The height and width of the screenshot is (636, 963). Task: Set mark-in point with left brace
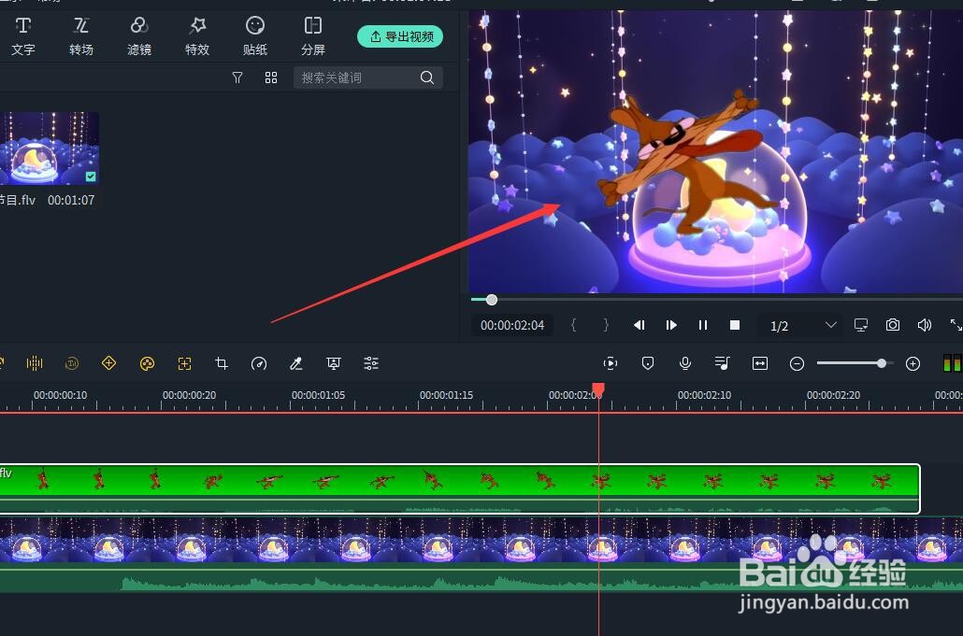tap(573, 325)
